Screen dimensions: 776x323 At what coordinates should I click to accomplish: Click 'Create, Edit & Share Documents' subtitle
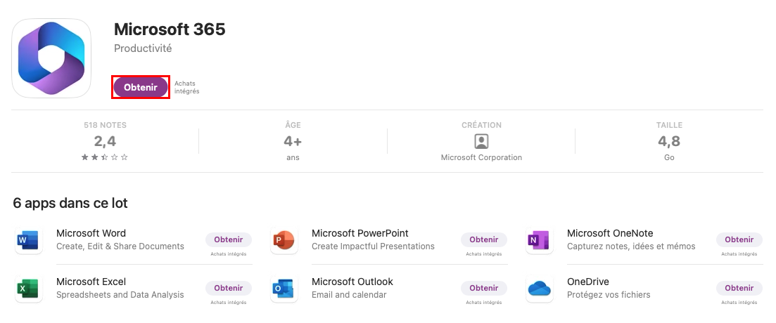pyautogui.click(x=120, y=246)
